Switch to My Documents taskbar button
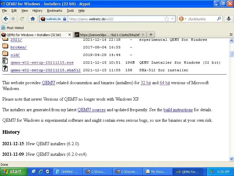The height and width of the screenshot is (176, 234). pos(157,172)
